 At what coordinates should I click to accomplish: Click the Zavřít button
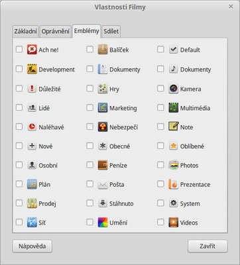click(208, 246)
